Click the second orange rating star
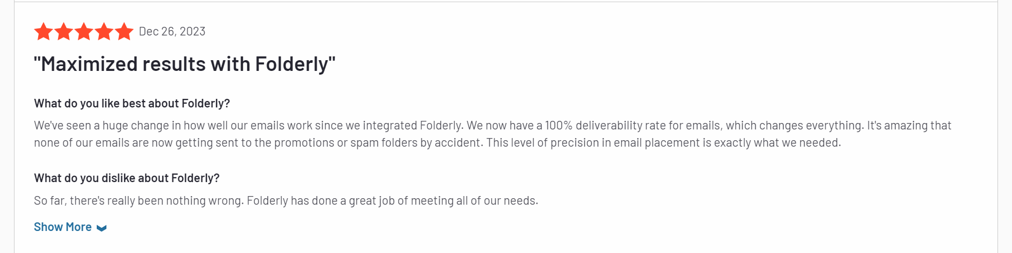1012x253 pixels. (x=63, y=32)
